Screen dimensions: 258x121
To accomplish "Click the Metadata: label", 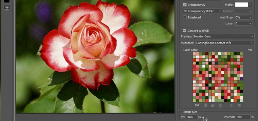I will [188, 43].
